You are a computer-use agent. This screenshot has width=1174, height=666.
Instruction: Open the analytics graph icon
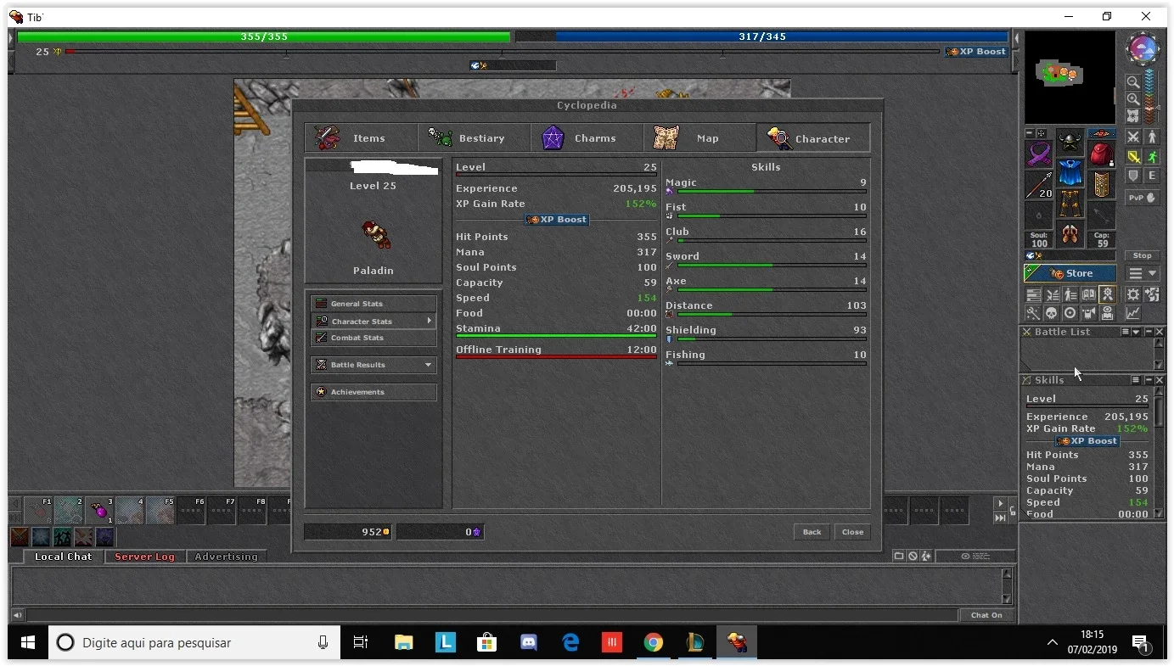(1133, 313)
